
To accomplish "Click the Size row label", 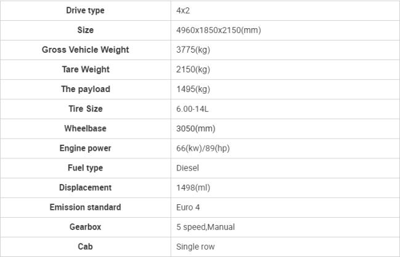I will [x=85, y=30].
